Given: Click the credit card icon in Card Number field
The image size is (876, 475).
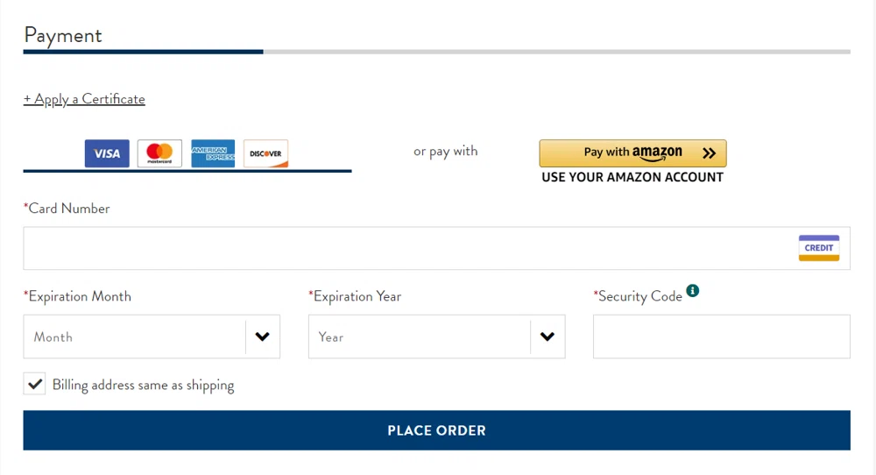Looking at the screenshot, I should [819, 248].
